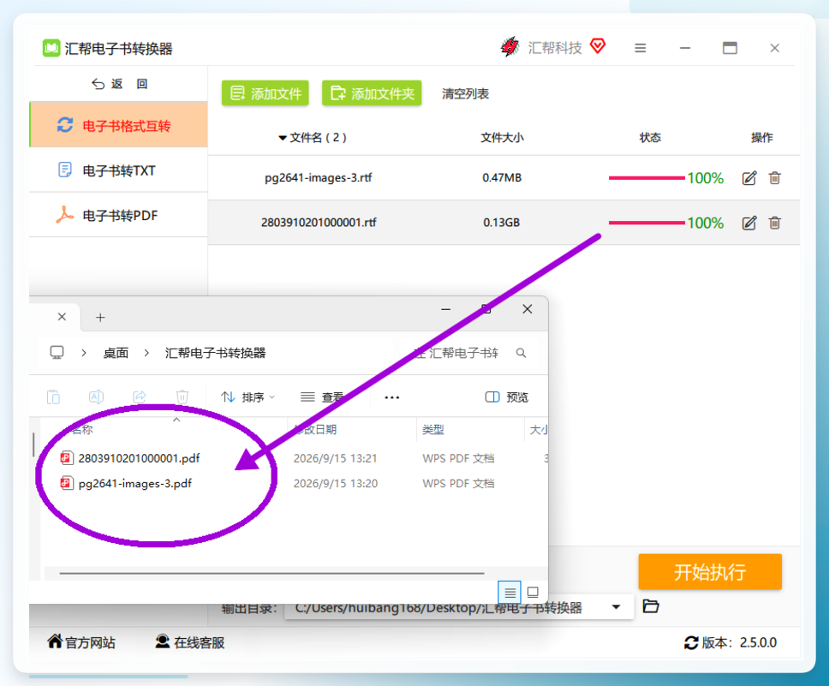Image resolution: width=829 pixels, height=686 pixels.
Task: Close the current File Explorer tab
Action: (62, 317)
